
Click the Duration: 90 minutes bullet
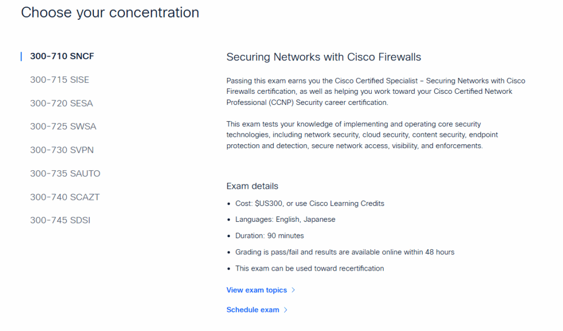(269, 235)
